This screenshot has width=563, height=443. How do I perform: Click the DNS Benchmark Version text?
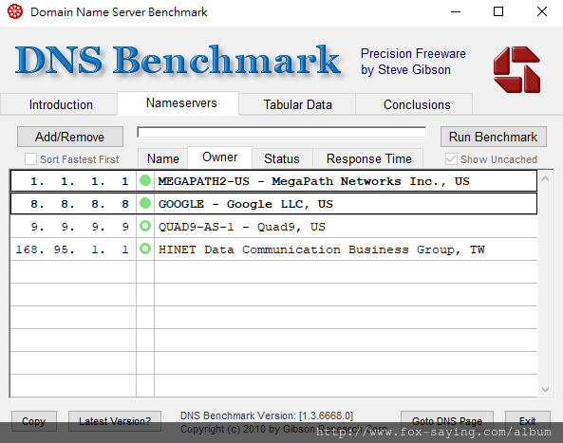(267, 415)
